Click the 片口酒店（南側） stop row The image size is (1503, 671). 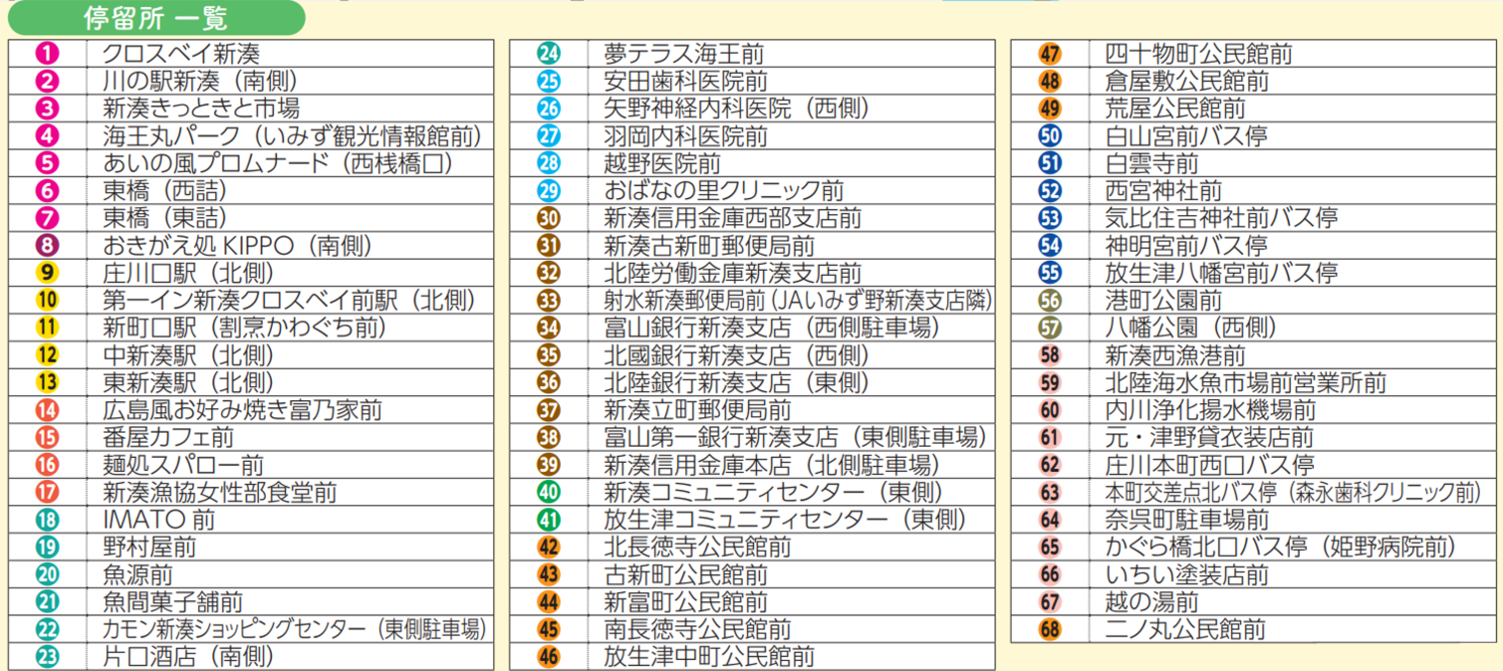pos(188,657)
